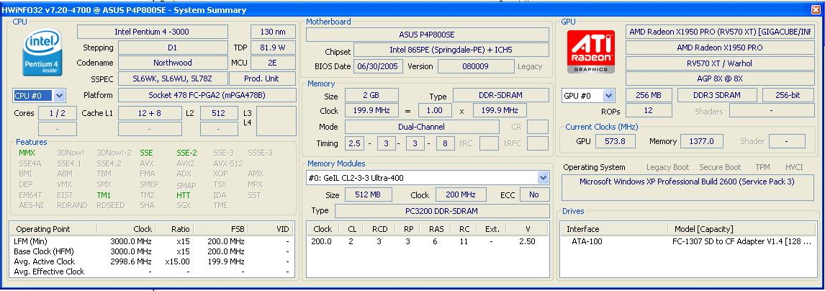Open the CPU #0 selector dropdown

pos(60,96)
